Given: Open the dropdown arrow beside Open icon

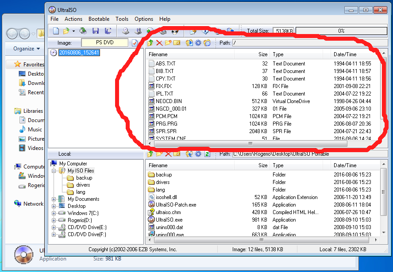Looking at the screenshot, I should (x=73, y=31).
